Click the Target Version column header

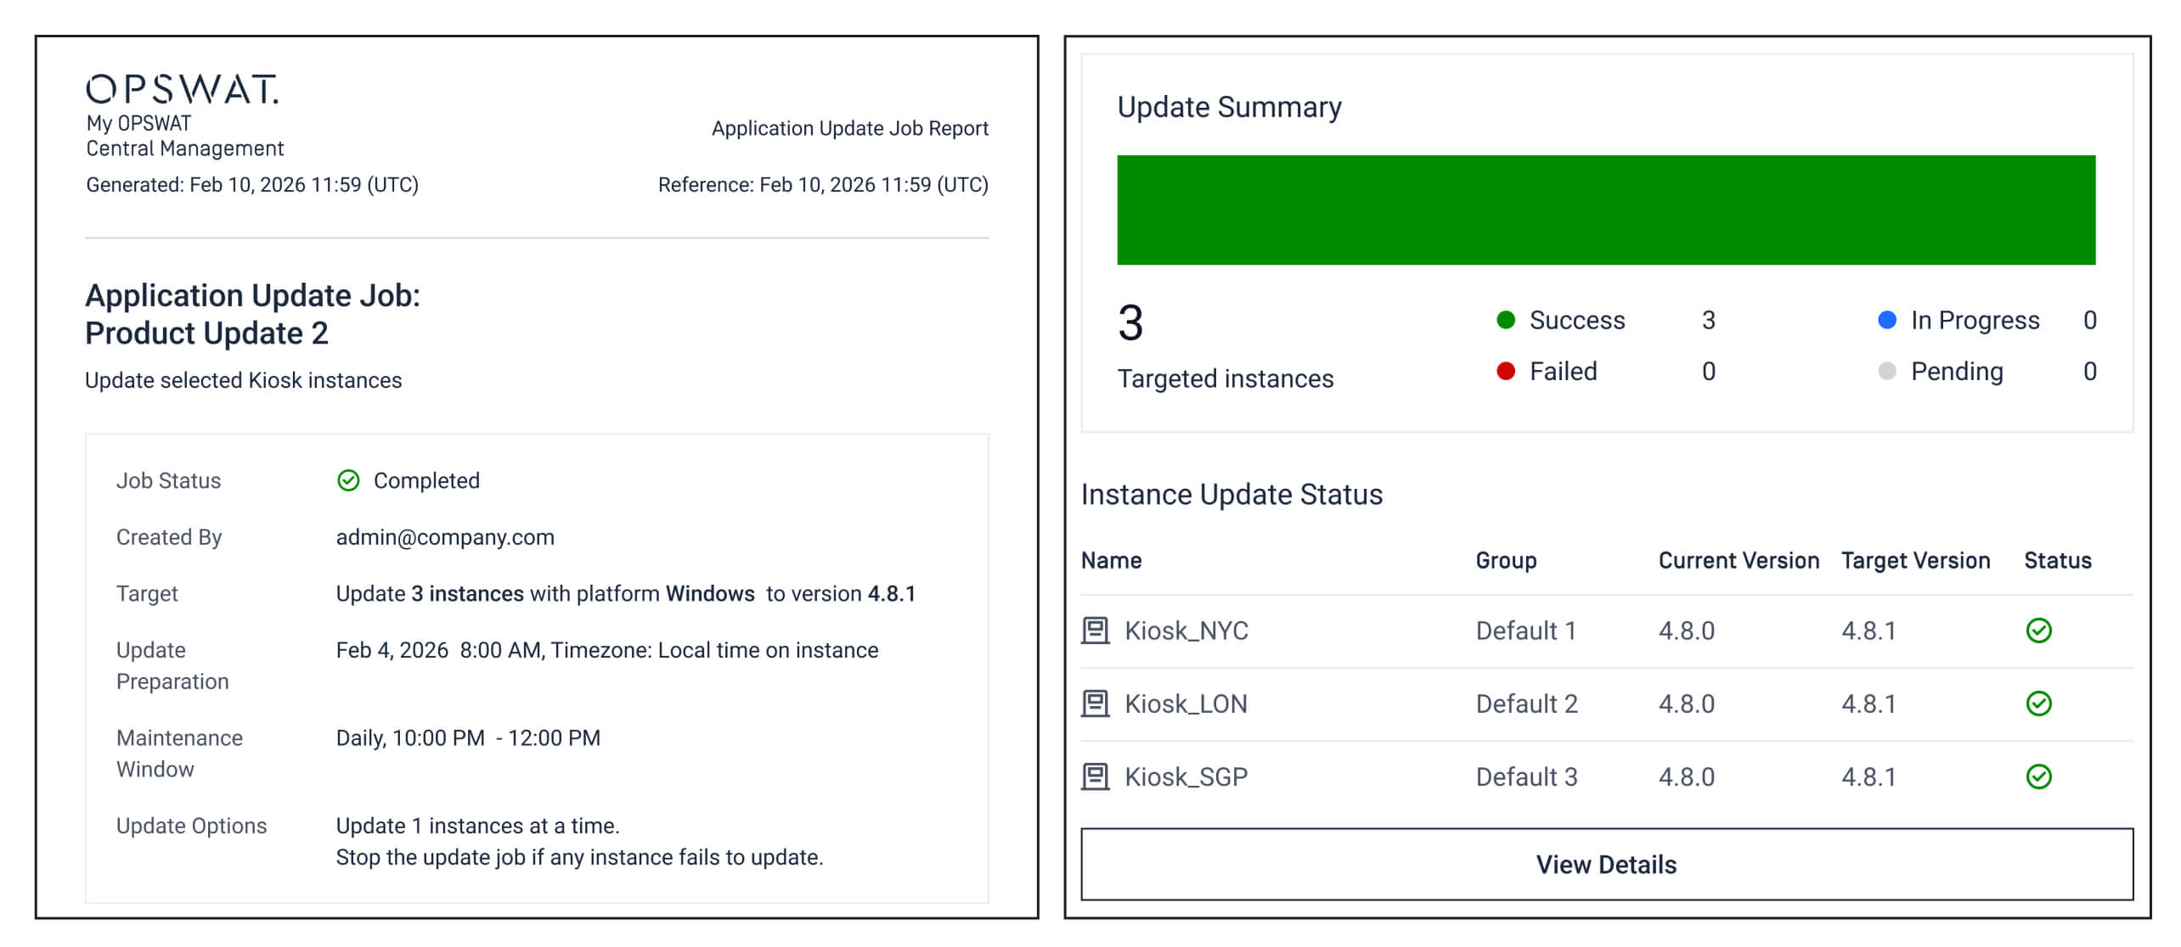point(1915,561)
